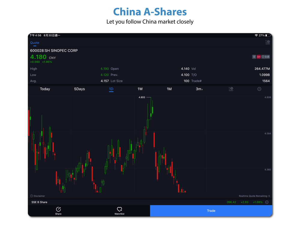This screenshot has width=300, height=225.
Task: Click the +0.080 change value
Action: tap(35, 62)
